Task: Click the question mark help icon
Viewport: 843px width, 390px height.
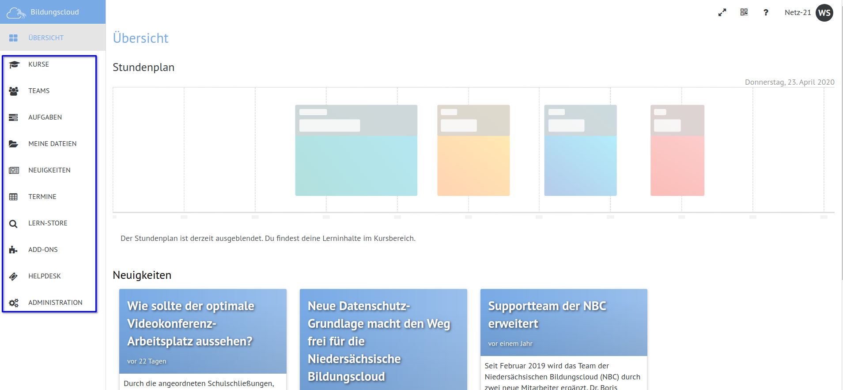Action: [766, 13]
